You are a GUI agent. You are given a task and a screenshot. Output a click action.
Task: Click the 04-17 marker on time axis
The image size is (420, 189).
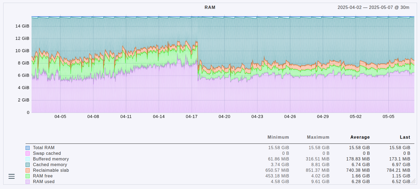(x=191, y=117)
